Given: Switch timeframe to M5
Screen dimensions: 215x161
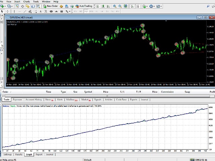Looking at the screenshot, I should click(81, 11).
